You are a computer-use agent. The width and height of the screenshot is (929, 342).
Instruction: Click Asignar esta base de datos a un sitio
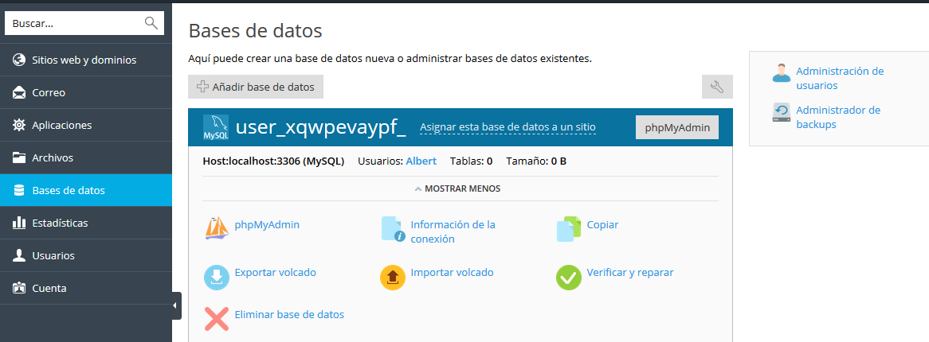point(508,127)
